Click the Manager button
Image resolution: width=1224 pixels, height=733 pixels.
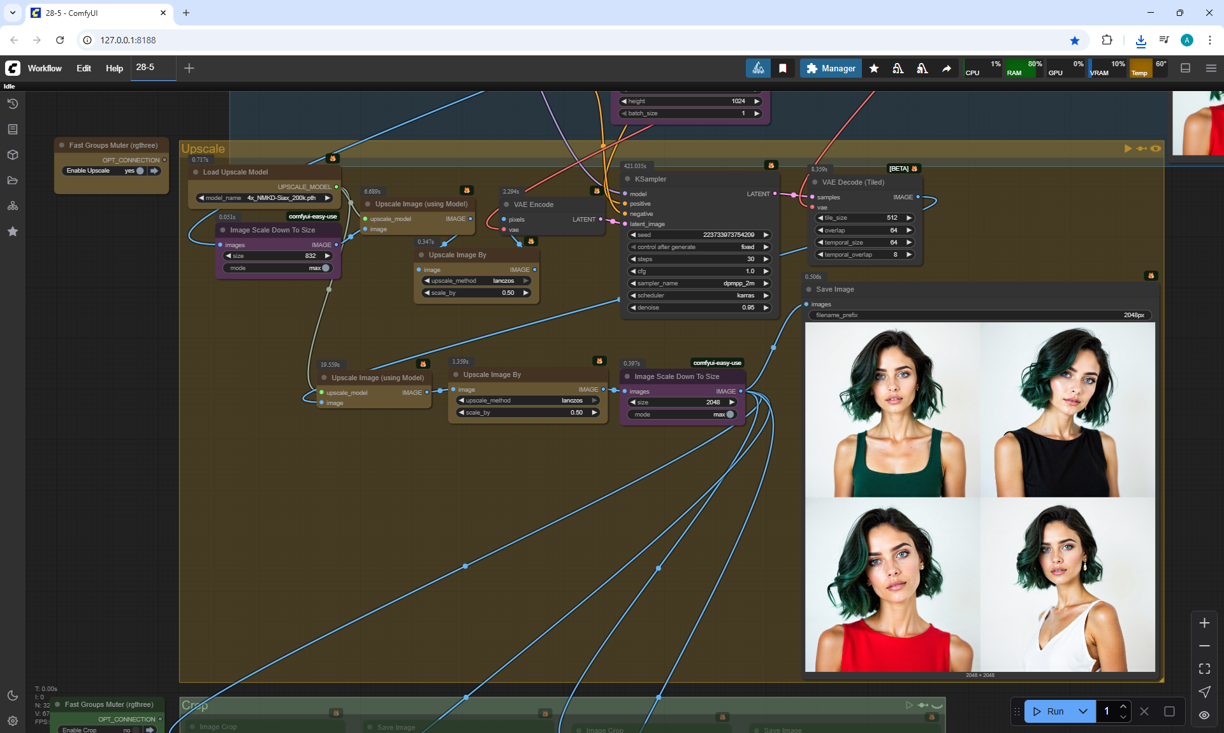(x=831, y=68)
